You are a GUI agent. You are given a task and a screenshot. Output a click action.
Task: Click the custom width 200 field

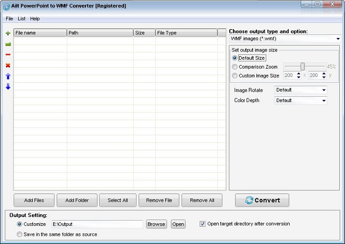click(290, 75)
